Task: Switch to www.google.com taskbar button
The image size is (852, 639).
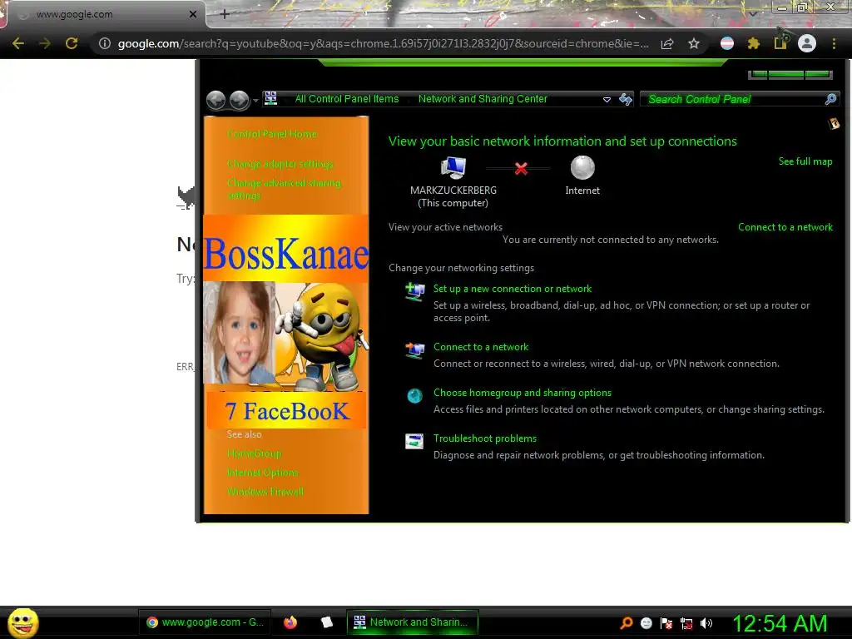Action: click(x=205, y=622)
